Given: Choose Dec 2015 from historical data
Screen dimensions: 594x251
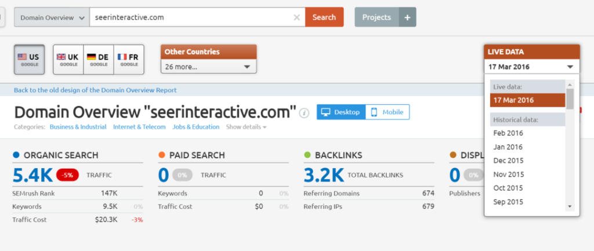Looking at the screenshot, I should pos(508,161).
